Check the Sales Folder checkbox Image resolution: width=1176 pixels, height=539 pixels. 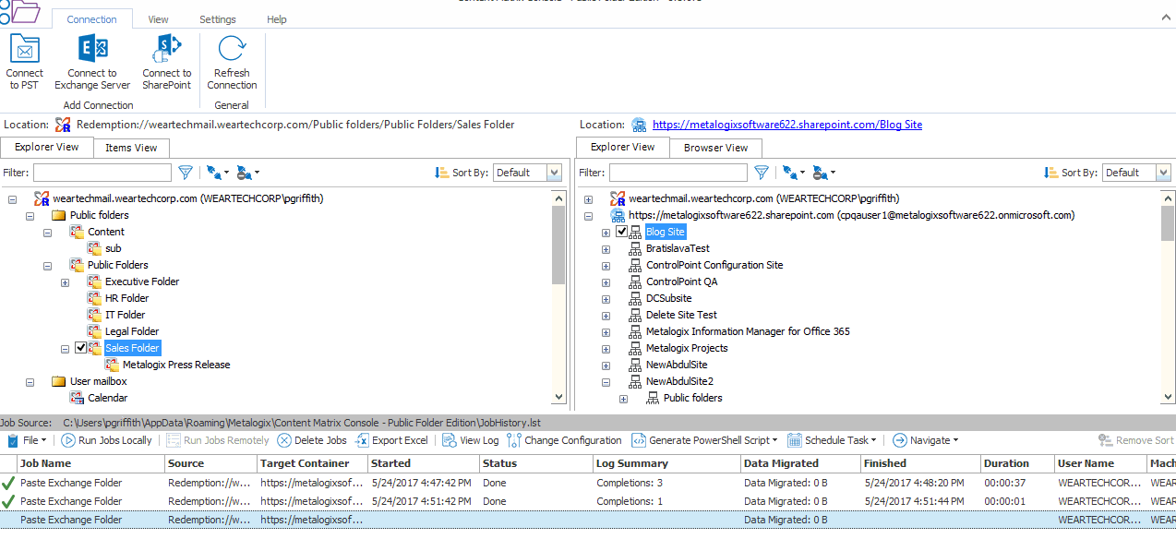82,348
